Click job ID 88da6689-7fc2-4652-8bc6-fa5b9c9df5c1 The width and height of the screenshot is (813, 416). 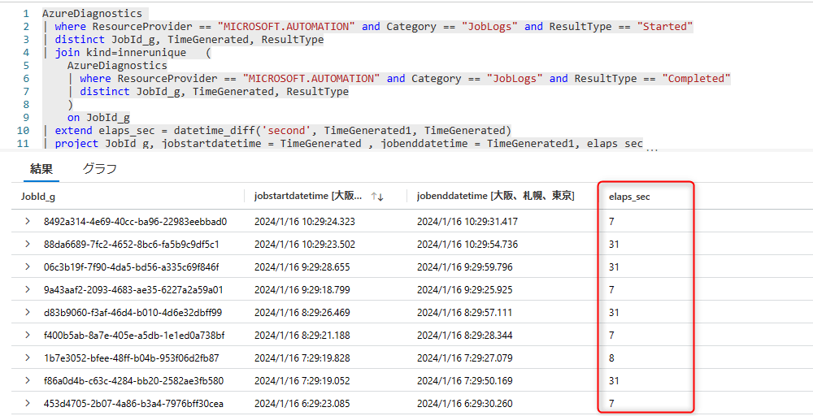tap(132, 245)
